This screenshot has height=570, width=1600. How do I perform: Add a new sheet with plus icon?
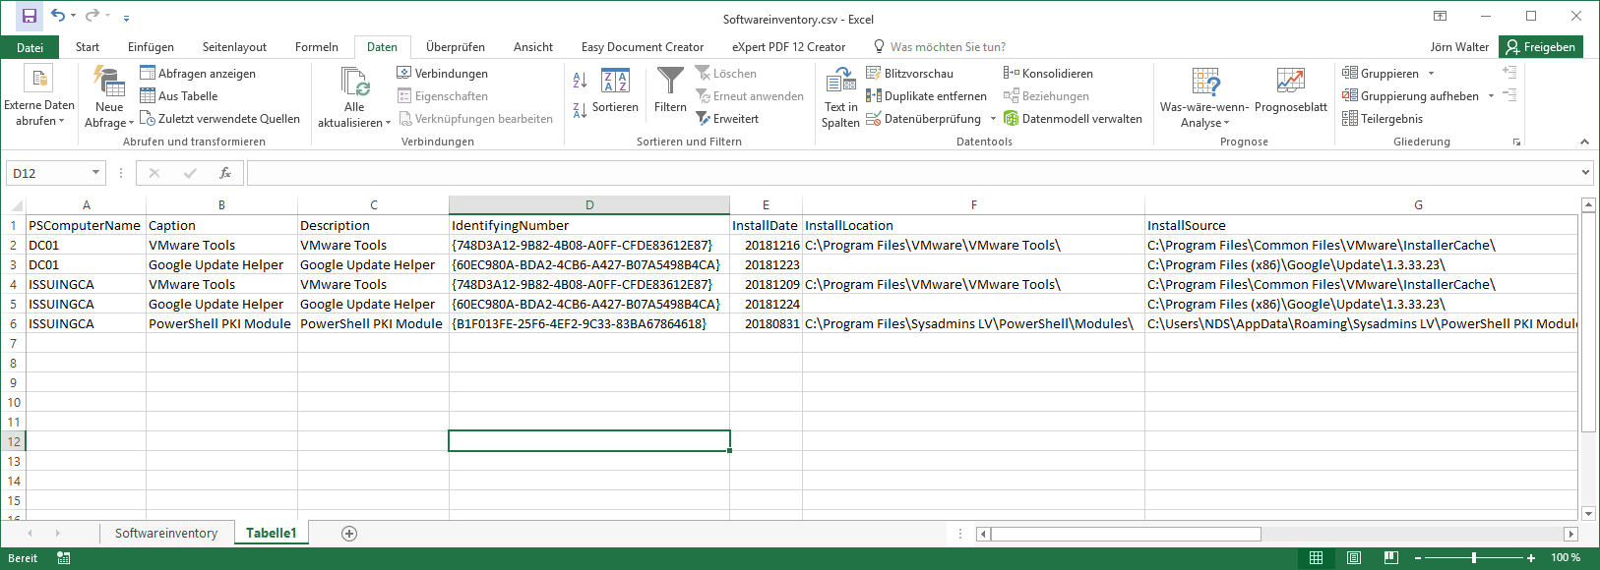(349, 534)
